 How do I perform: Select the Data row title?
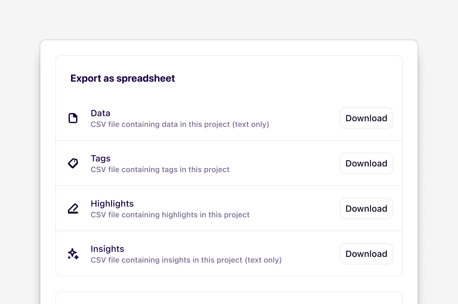click(100, 113)
